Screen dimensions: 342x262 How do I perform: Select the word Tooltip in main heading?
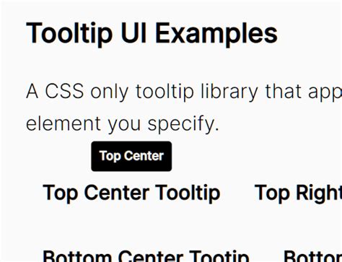tap(69, 33)
